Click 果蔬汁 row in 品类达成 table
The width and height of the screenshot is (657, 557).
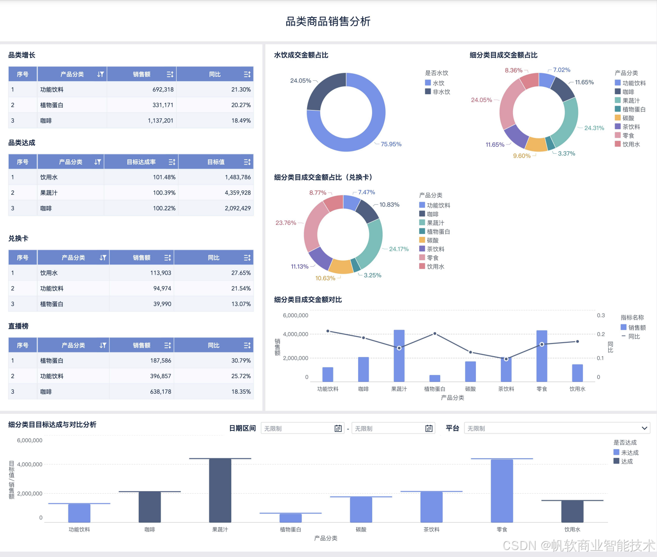131,193
